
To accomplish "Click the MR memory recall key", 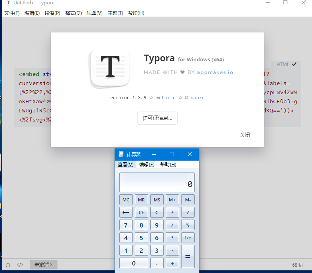I will pyautogui.click(x=142, y=200).
